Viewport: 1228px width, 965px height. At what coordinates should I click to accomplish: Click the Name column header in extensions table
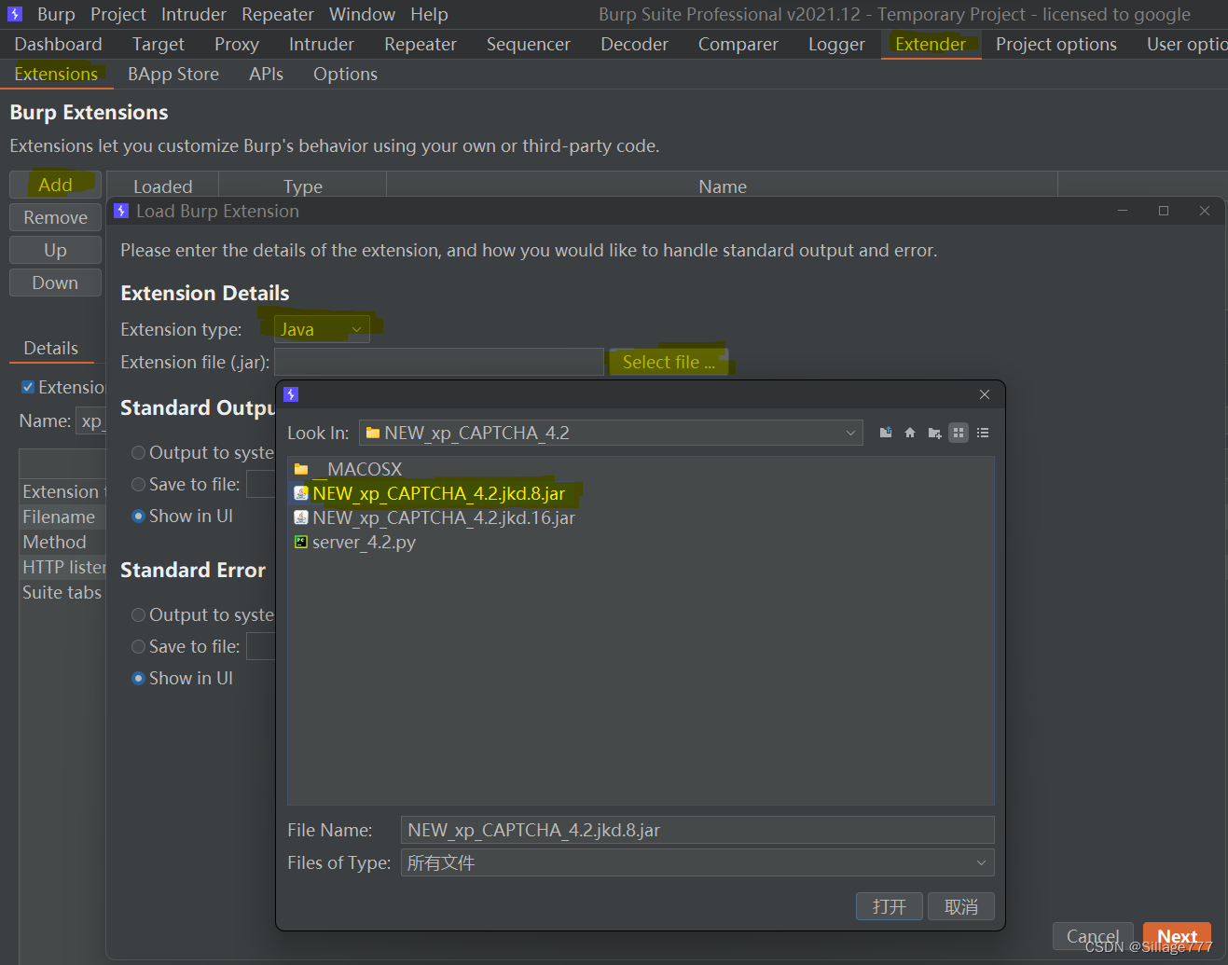click(723, 186)
